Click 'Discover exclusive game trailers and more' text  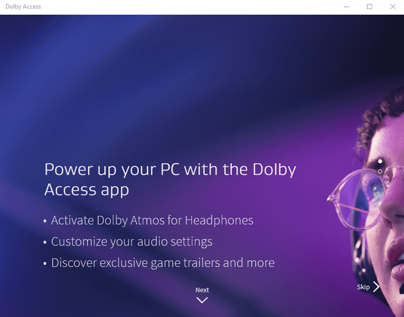click(163, 263)
